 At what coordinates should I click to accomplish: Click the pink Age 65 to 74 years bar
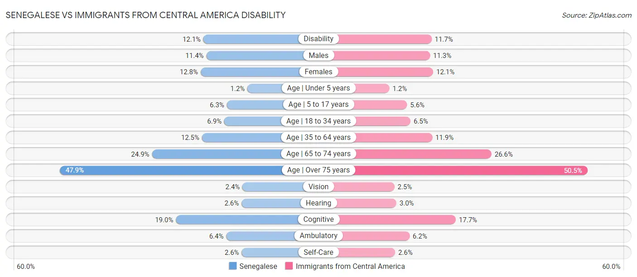421,154
